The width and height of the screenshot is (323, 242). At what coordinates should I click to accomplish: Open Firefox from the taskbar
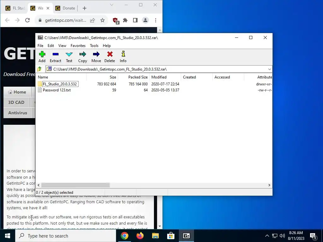coord(140,236)
